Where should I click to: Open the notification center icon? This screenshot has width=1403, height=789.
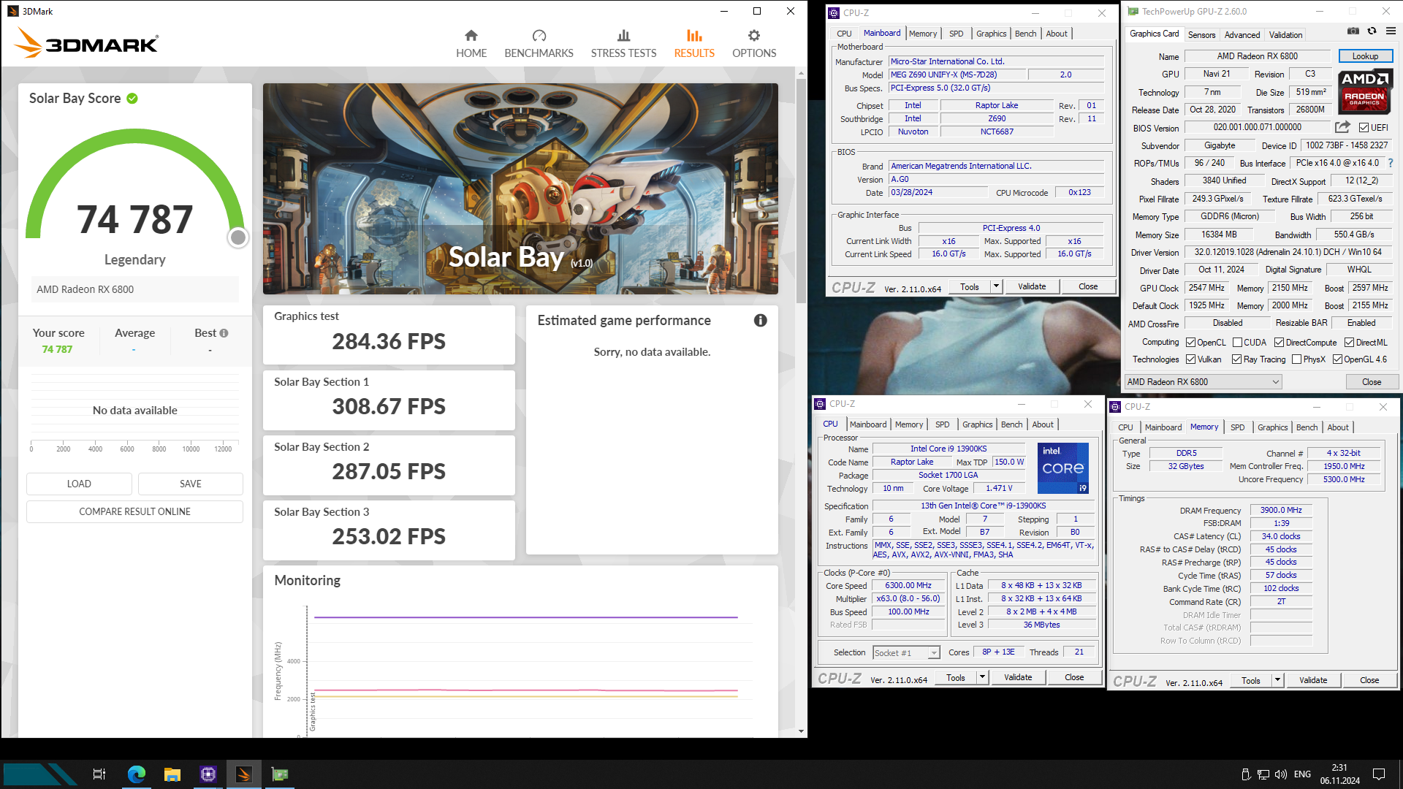point(1379,774)
